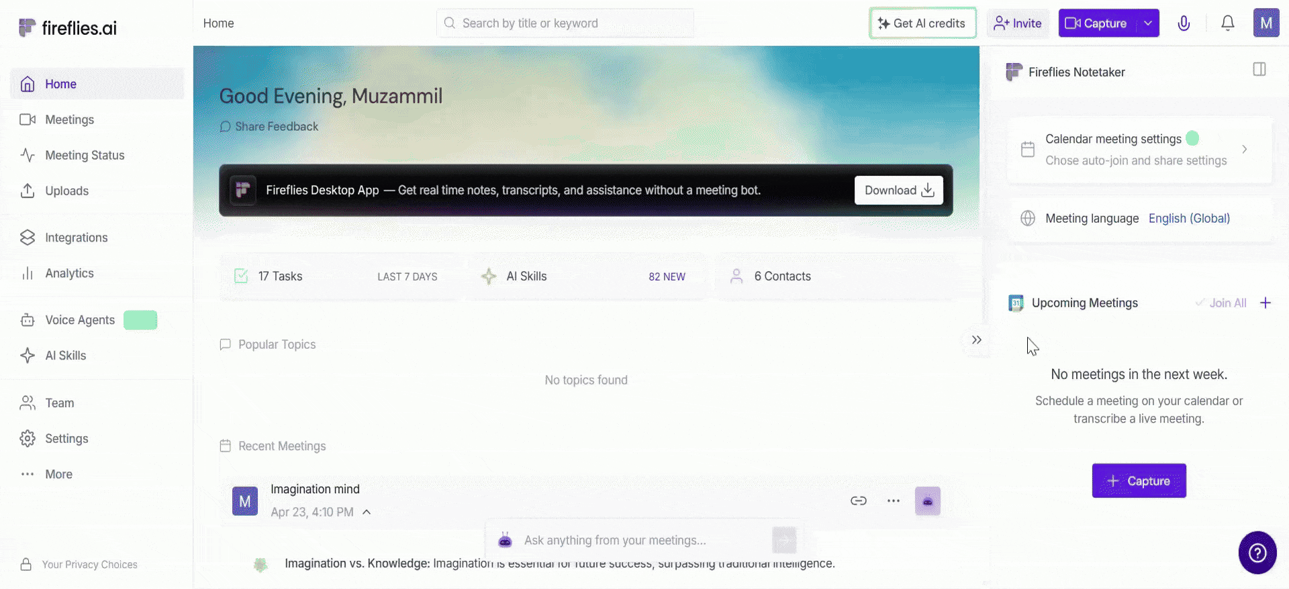The image size is (1289, 589).
Task: Add an upcoming meeting with plus icon
Action: tap(1266, 303)
